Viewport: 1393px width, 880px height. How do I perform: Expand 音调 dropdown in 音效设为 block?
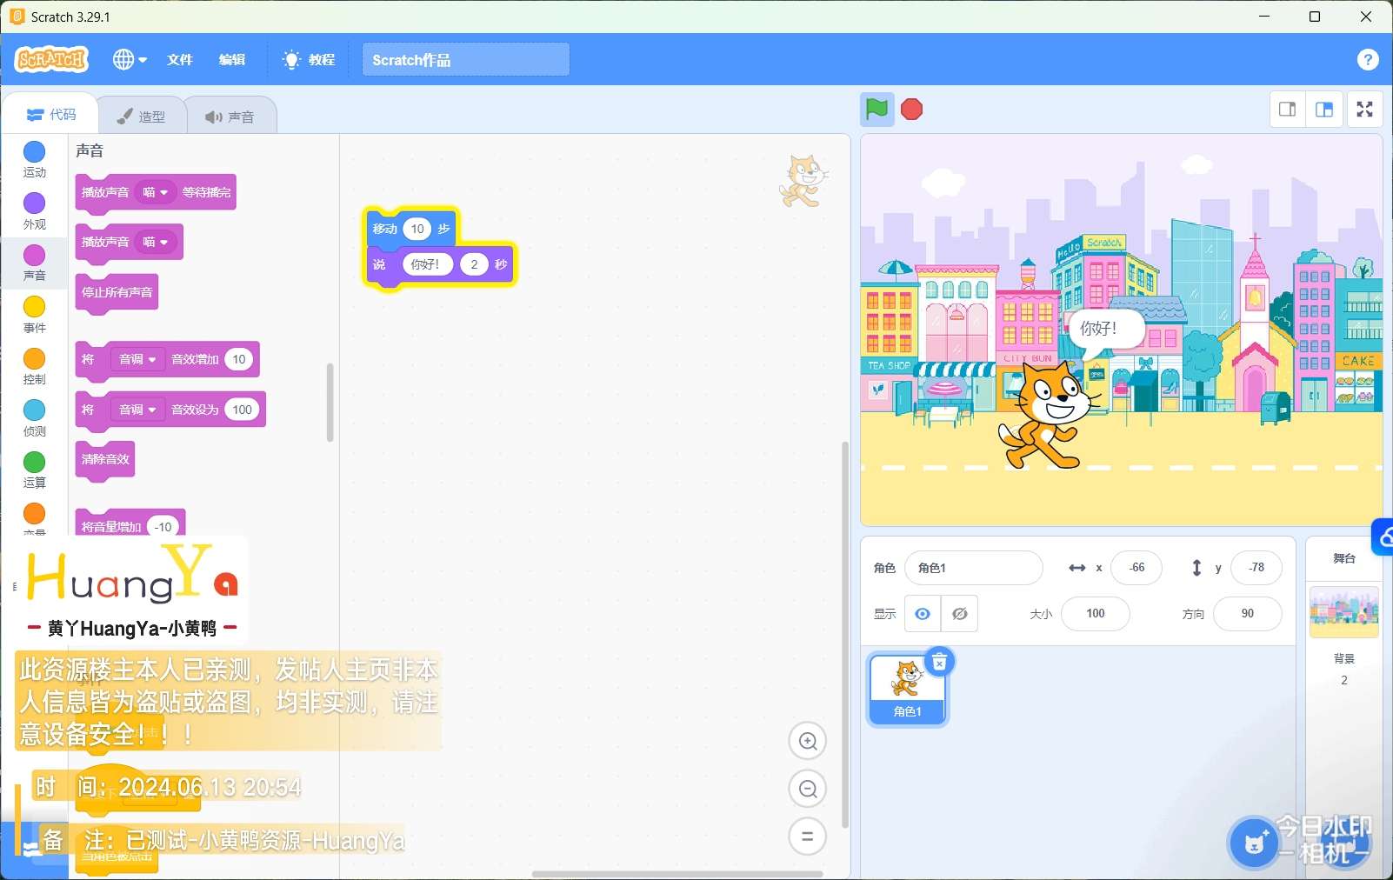pyautogui.click(x=137, y=410)
